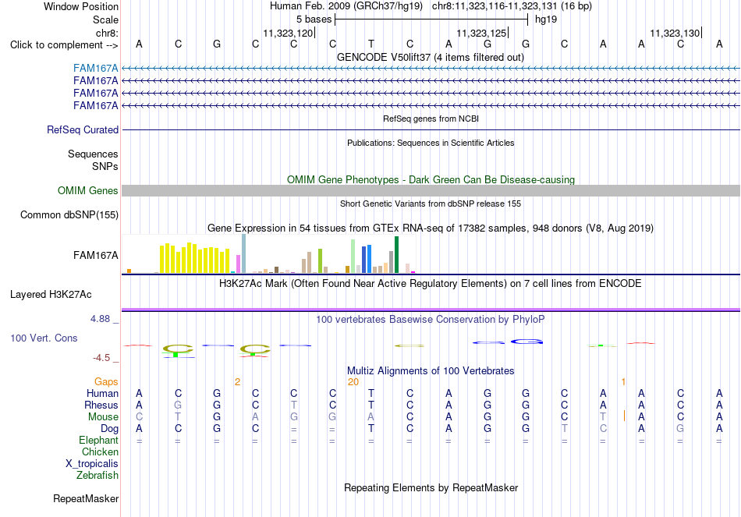Click the H3K27Ac Mark ENCODE track title

coord(431,284)
